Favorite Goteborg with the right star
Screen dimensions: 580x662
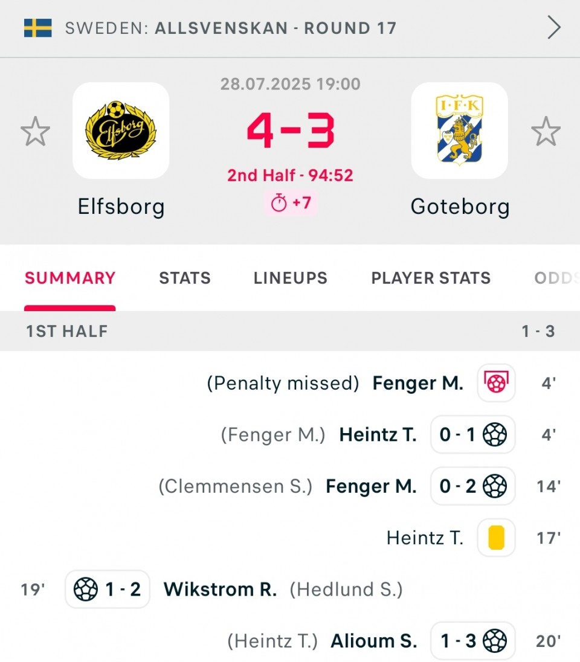coord(546,131)
